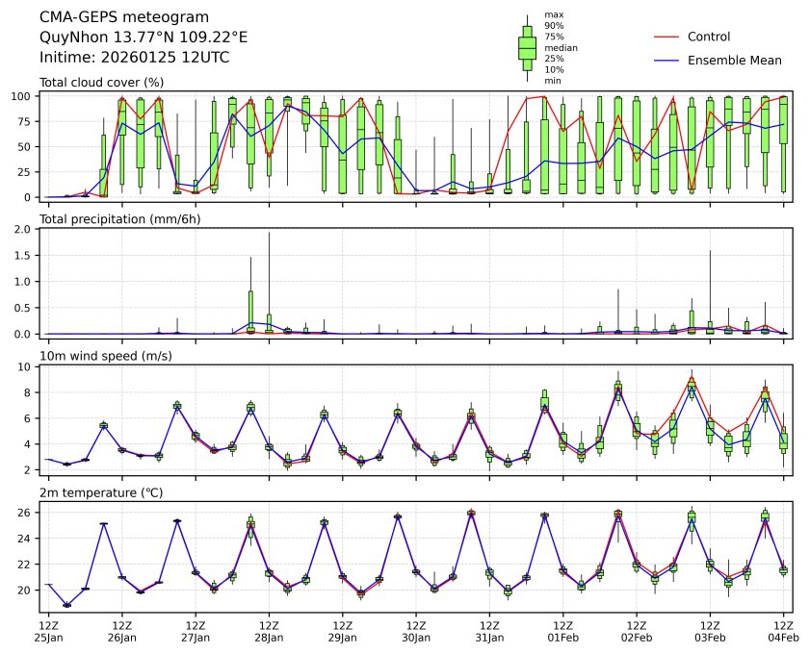
Task: Pick the 12Z 28Jan x-axis label
Action: 269,630
